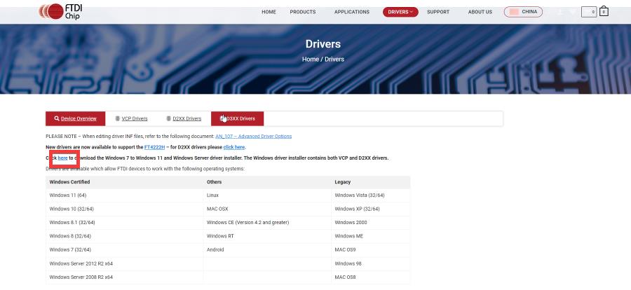Select the 'Linux' table cell
Screen dimensions: 631x290
[x=267, y=195]
